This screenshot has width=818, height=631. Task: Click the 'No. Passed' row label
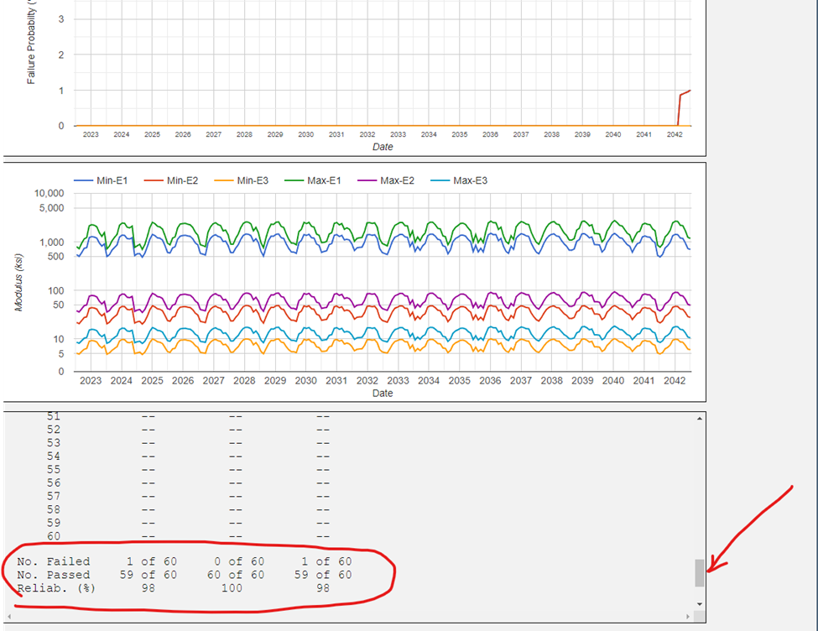click(x=53, y=575)
